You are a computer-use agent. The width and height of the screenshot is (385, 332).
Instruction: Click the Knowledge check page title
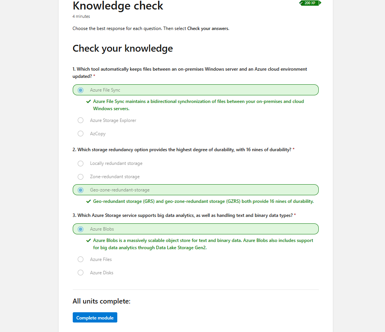118,6
